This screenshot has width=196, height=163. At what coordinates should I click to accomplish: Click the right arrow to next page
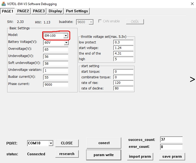tap(192, 79)
